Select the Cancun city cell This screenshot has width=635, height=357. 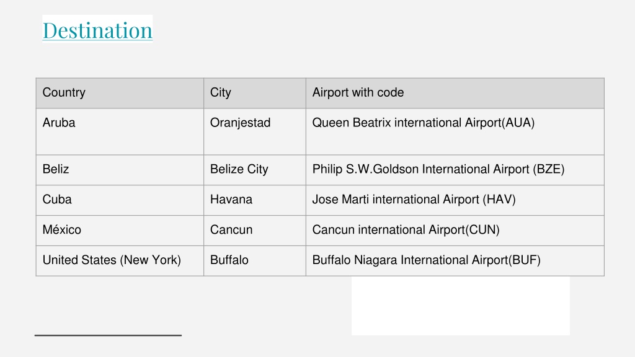pos(255,231)
